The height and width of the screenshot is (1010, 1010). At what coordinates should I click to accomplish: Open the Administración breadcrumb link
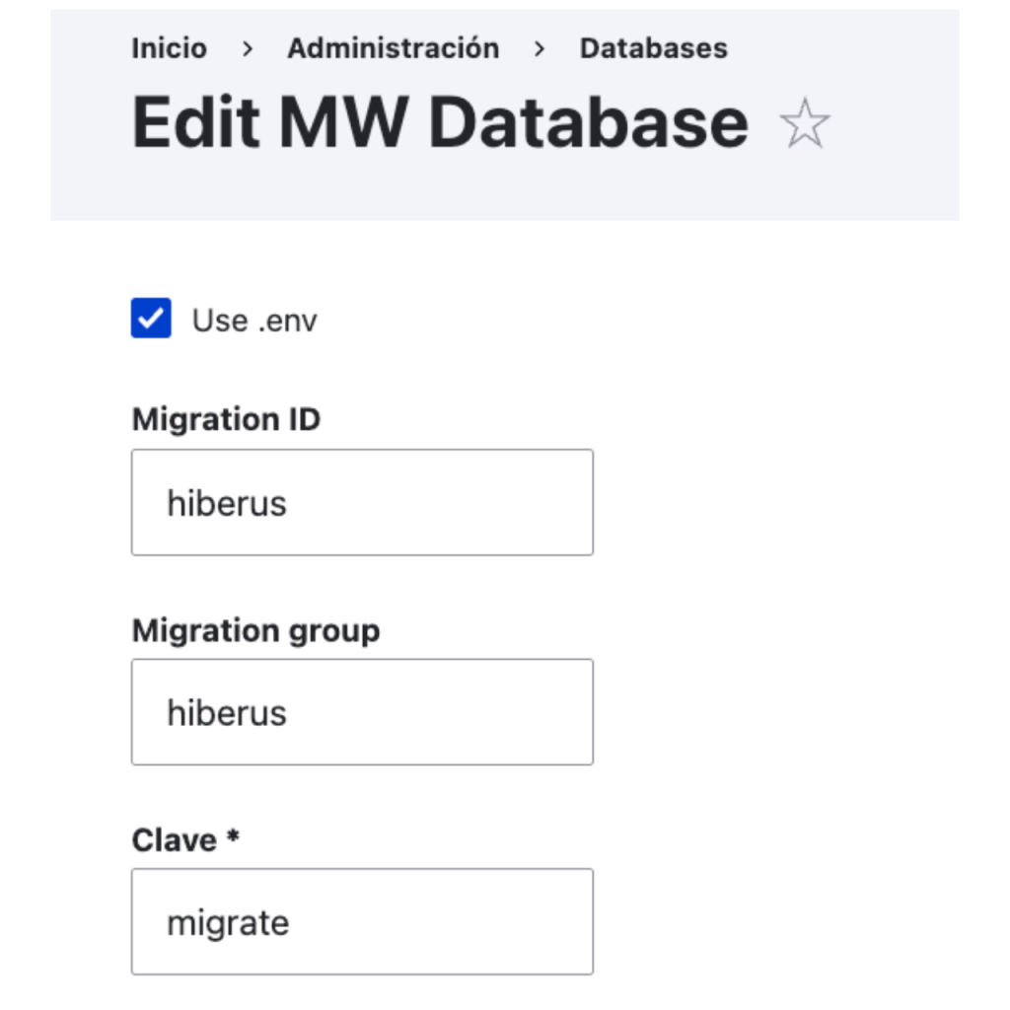point(393,48)
